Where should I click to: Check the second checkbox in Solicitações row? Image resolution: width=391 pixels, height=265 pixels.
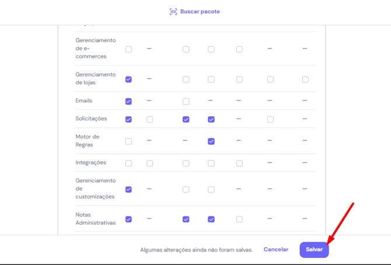(x=149, y=119)
